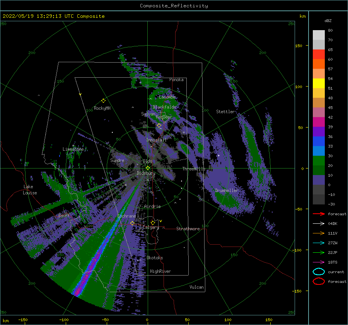Click the '04DK' legend label
Viewport: 348px width, 325px height.
333,224
